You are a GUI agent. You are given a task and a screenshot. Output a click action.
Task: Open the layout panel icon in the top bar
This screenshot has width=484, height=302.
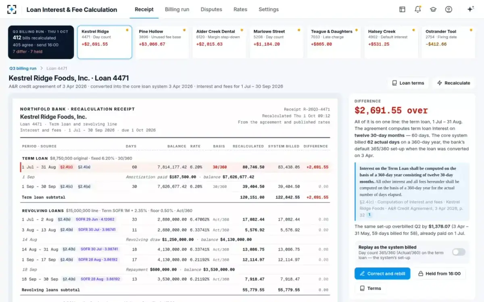pos(402,9)
